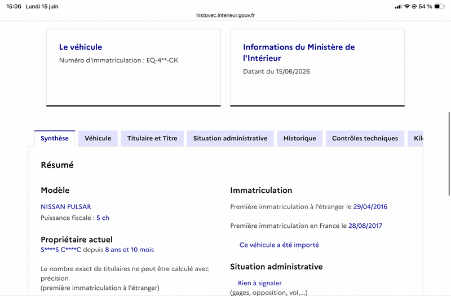Click the 5 ch fiscal power value
Image resolution: width=451 pixels, height=296 pixels.
click(103, 218)
